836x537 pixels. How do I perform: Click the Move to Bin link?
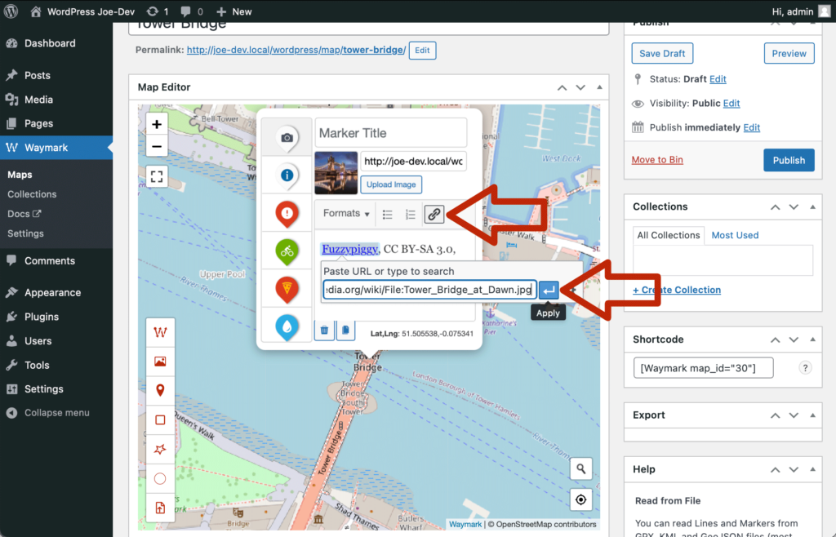click(x=657, y=160)
